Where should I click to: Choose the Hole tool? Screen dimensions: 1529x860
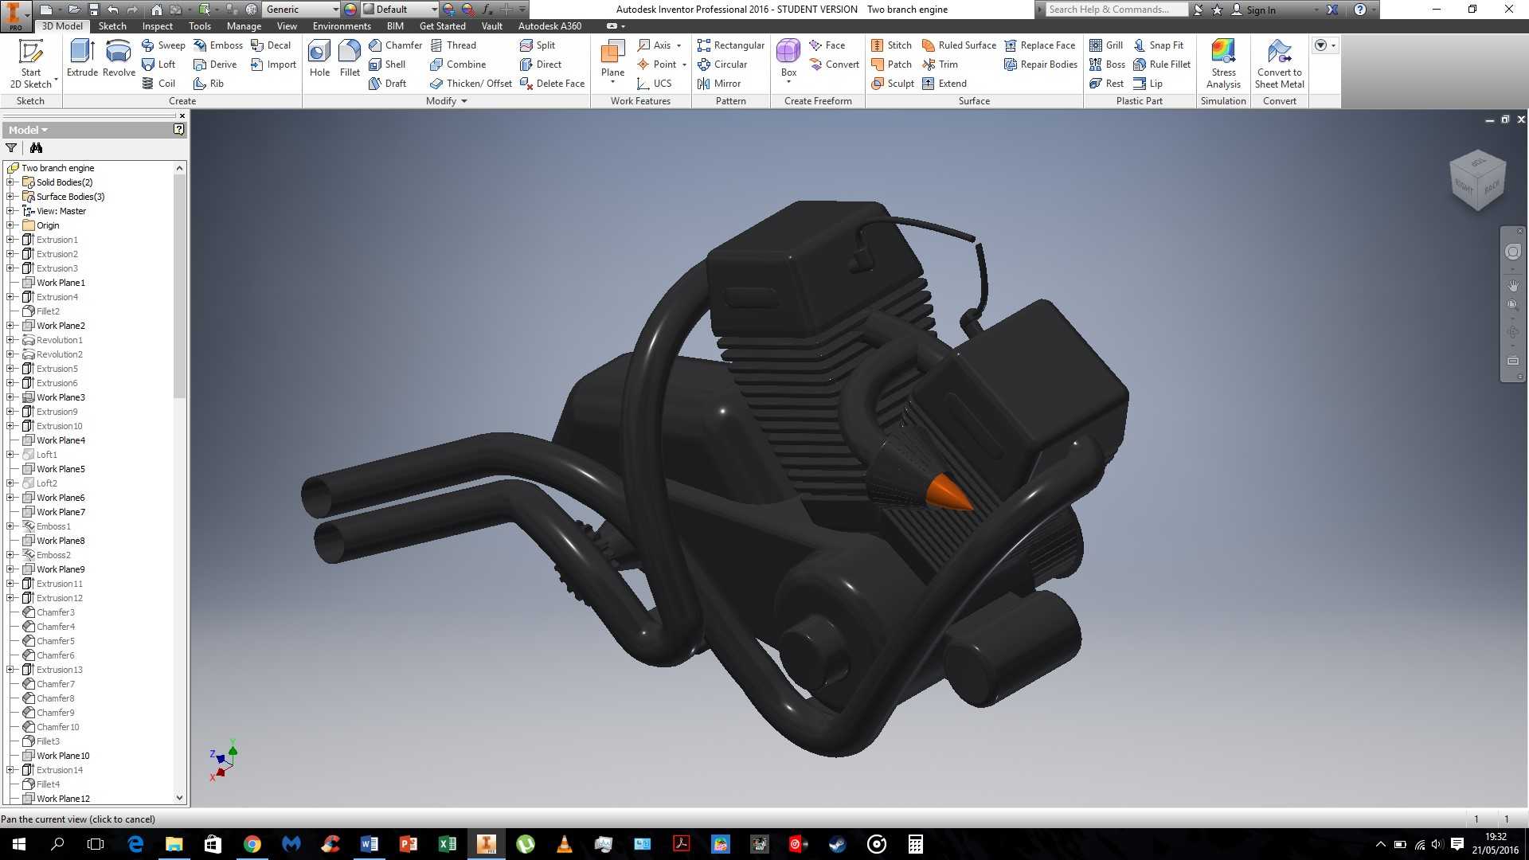[x=319, y=58]
